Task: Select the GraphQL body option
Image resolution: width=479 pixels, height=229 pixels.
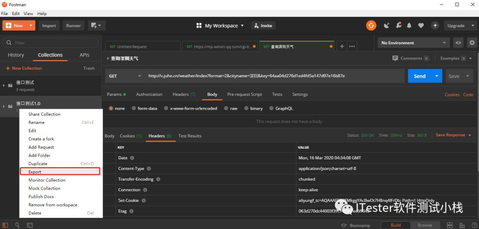Action: [271, 109]
